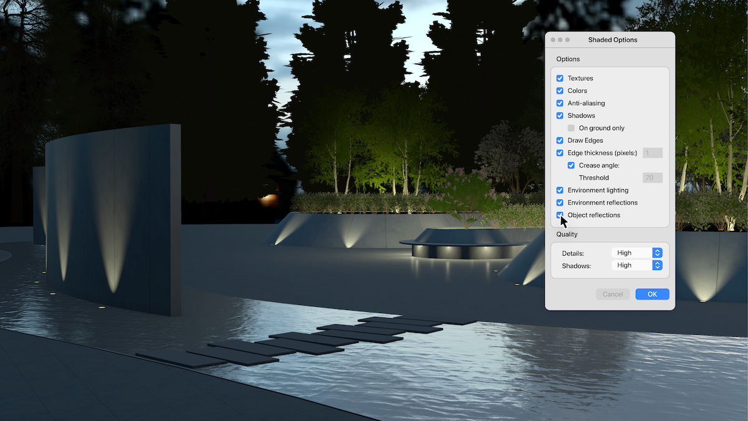Viewport: 748px width, 421px height.
Task: Uncheck the Edge thickness option
Action: tap(560, 153)
